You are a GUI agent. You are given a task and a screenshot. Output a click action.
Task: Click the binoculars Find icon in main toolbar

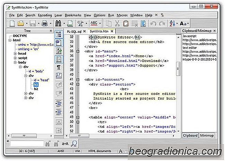(x=58, y=23)
